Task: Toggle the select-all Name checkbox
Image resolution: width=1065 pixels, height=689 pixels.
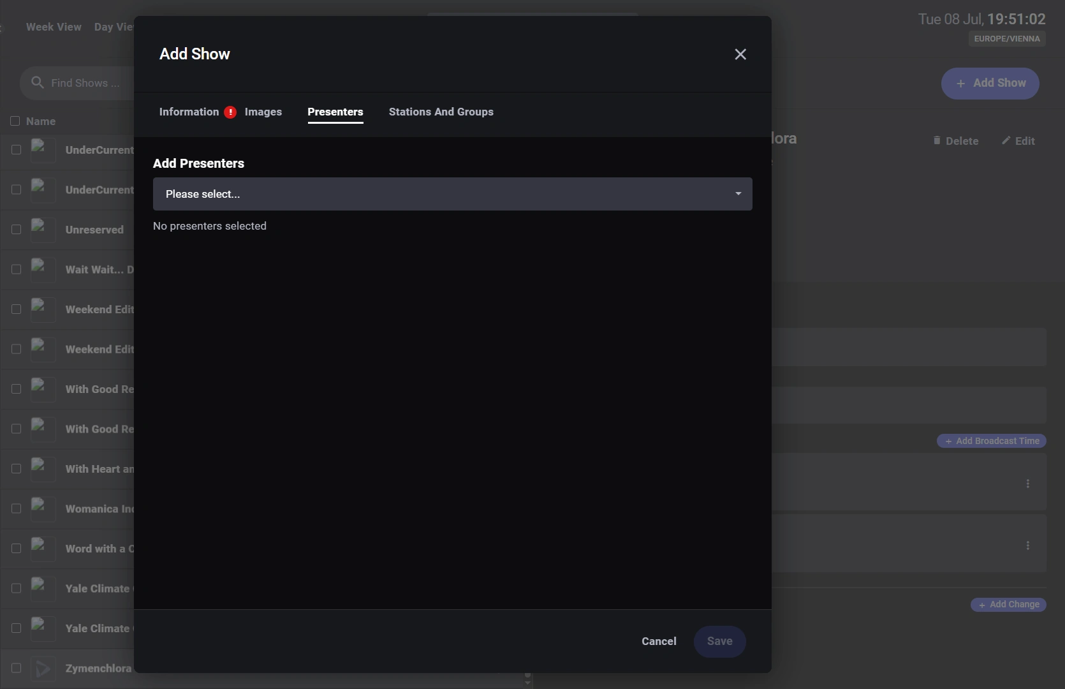Action: [x=15, y=121]
